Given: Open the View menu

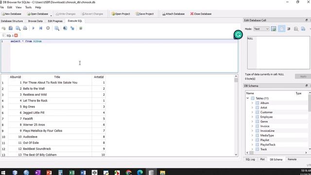Looking at the screenshot, I should (18, 7).
